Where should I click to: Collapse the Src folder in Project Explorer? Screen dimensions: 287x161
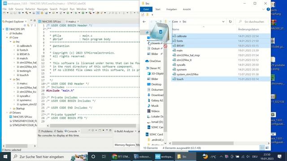(x=10, y=80)
